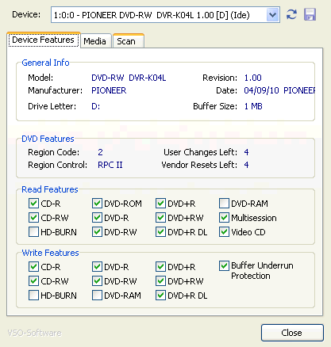Click the manufacturer value PIONEER
Image resolution: width=331 pixels, height=347 pixels.
tap(109, 90)
